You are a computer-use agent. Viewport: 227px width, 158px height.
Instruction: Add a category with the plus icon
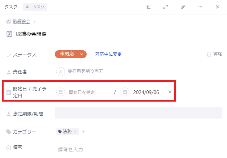click(x=83, y=131)
